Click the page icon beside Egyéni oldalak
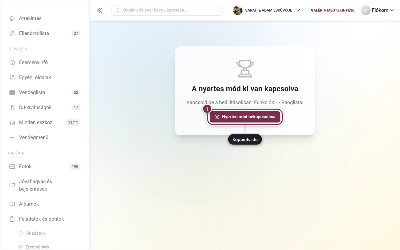 (x=12, y=77)
